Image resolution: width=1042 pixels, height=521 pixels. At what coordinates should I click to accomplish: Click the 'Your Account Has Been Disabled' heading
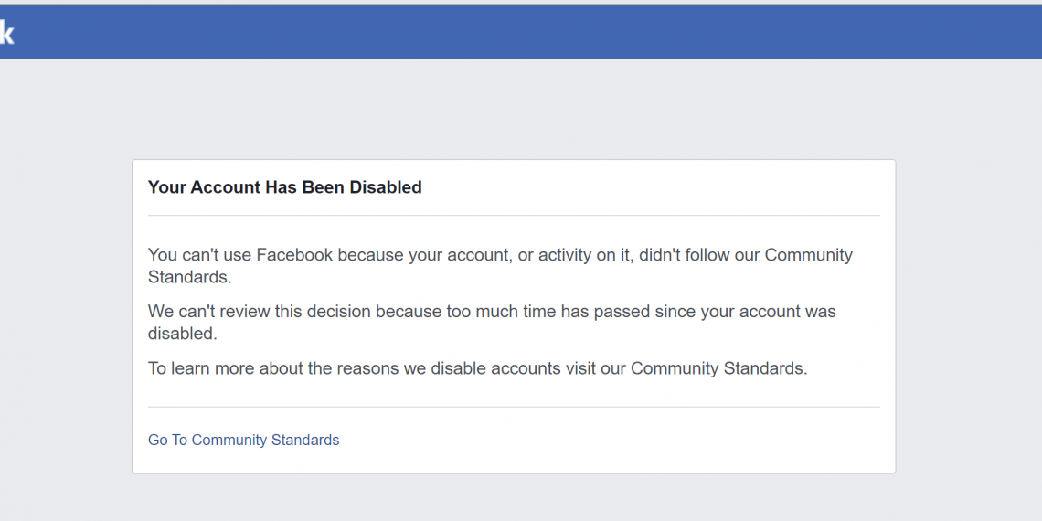(x=284, y=187)
